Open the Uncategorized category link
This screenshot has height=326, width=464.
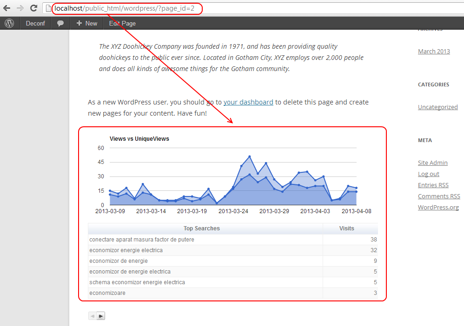(x=437, y=107)
